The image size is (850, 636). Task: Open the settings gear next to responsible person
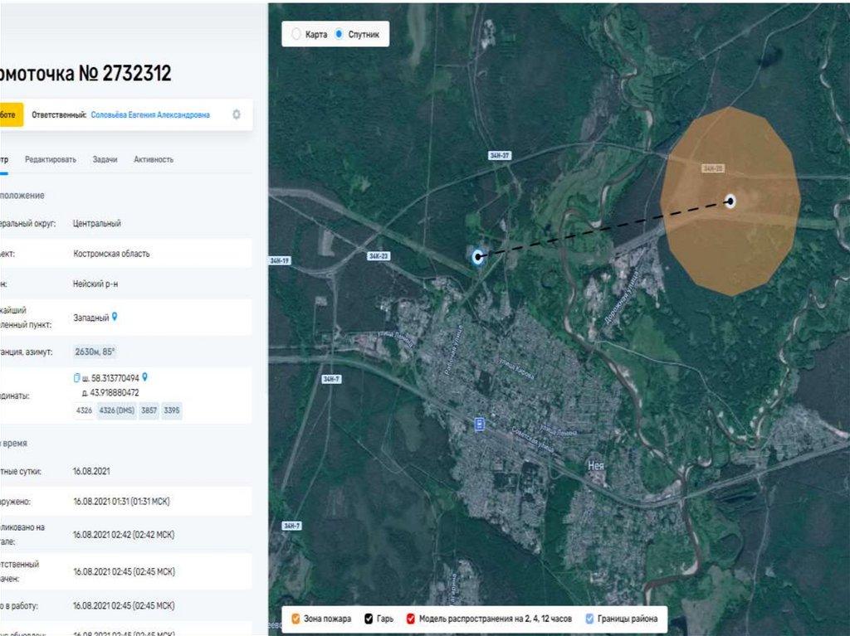237,115
